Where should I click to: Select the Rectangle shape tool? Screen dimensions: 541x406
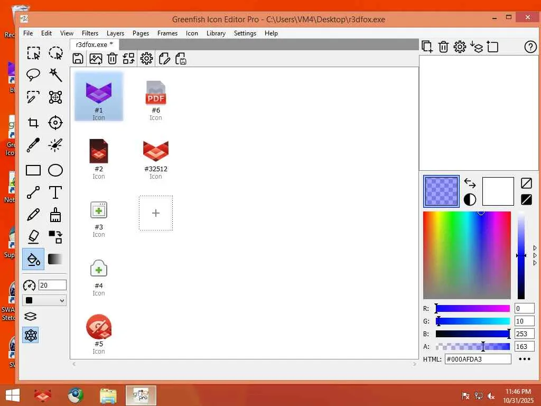coord(33,170)
